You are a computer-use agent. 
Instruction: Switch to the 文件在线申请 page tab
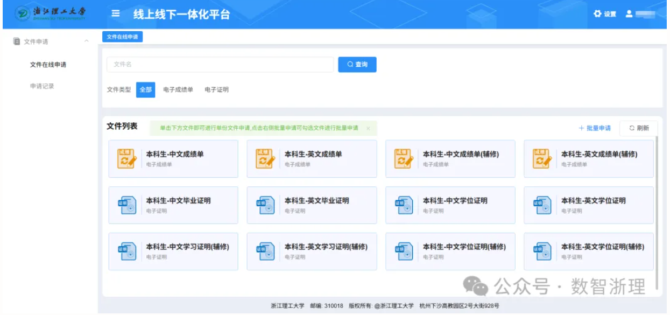[122, 37]
